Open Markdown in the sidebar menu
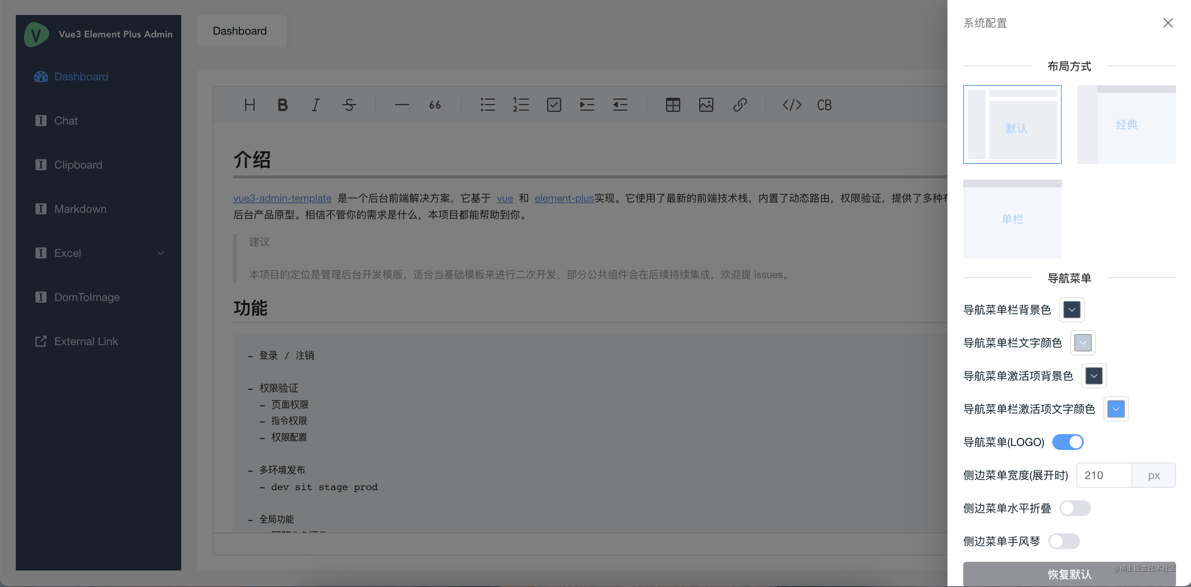Image resolution: width=1191 pixels, height=587 pixels. coord(80,209)
